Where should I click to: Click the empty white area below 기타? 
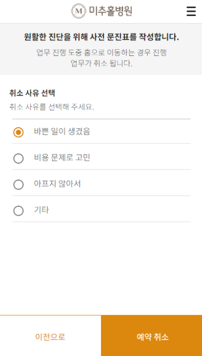point(102,268)
